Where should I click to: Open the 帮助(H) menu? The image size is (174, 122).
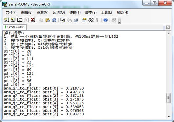pyautogui.click(x=122, y=12)
